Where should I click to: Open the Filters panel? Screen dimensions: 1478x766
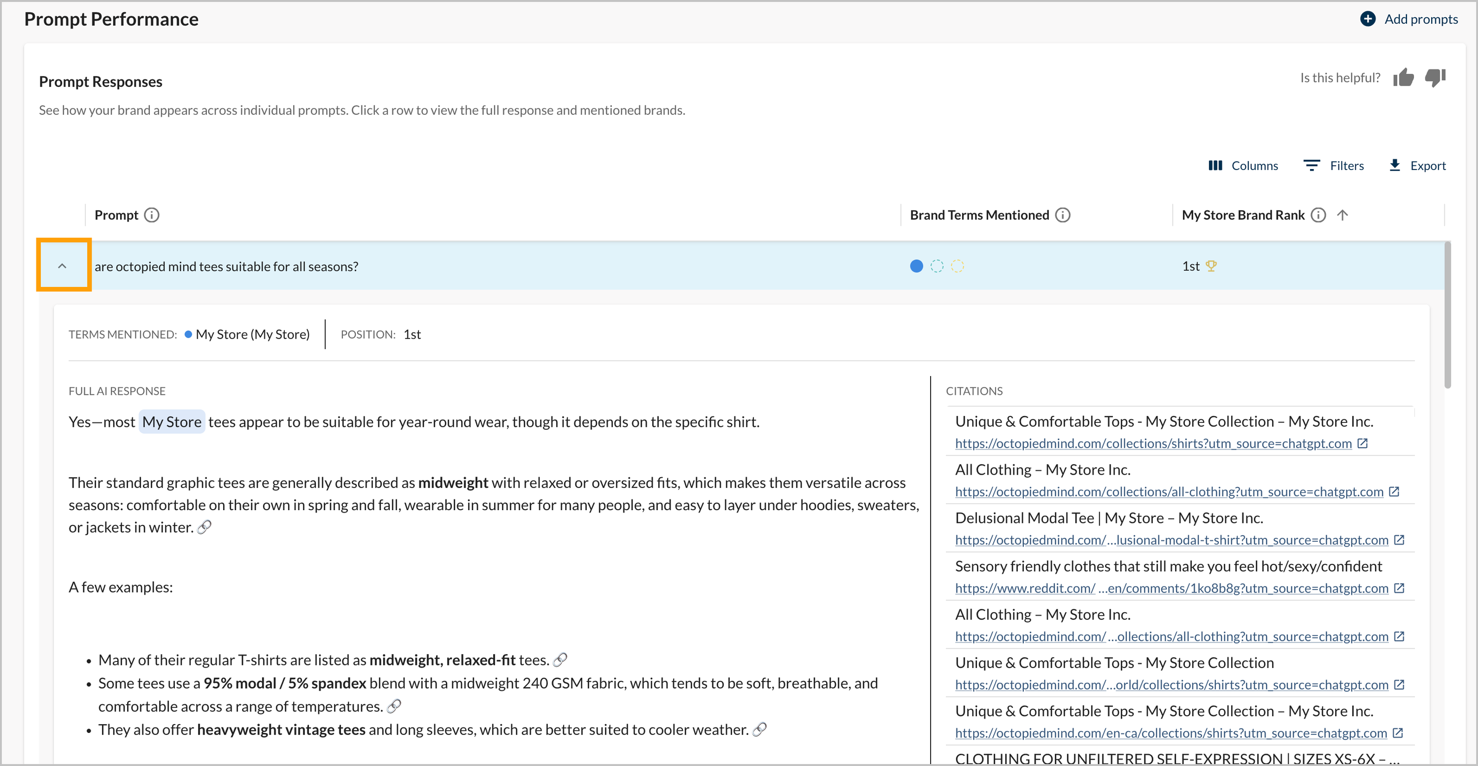[1334, 166]
